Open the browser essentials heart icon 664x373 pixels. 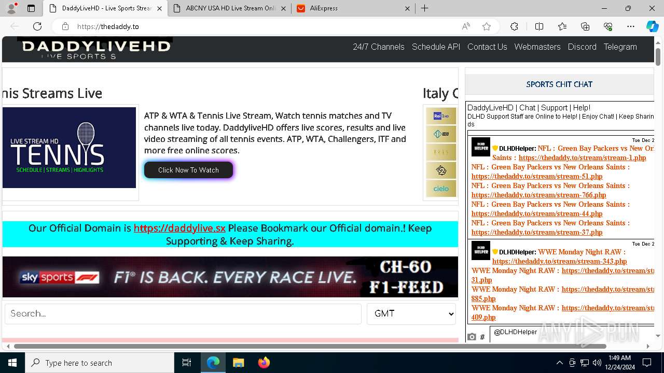[x=608, y=26]
